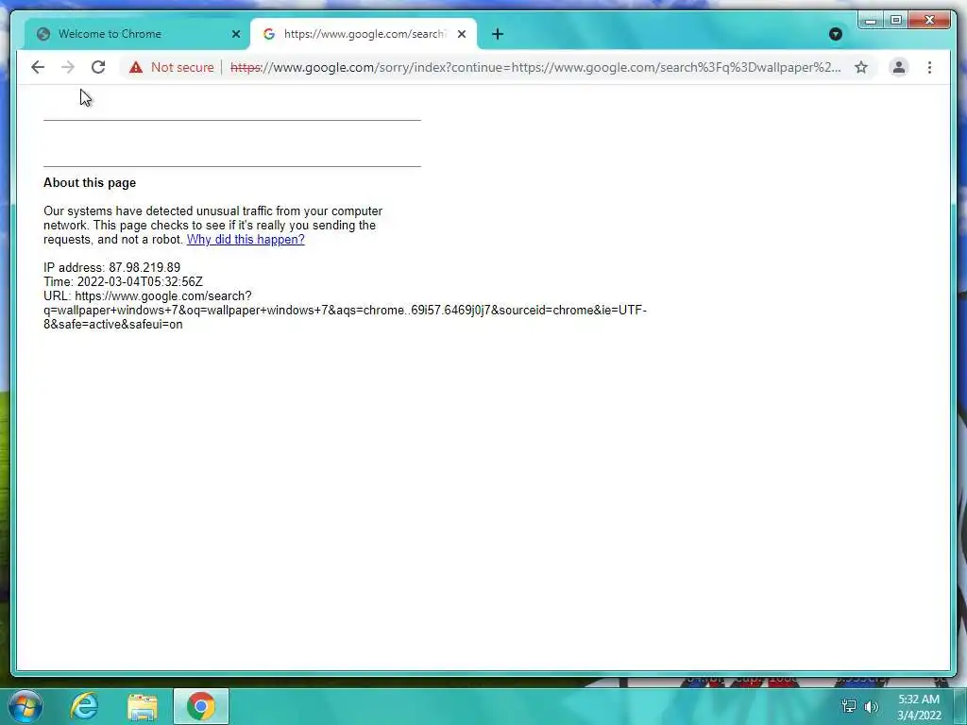Viewport: 967px width, 725px height.
Task: Minimize the Chrome window
Action: coord(871,21)
